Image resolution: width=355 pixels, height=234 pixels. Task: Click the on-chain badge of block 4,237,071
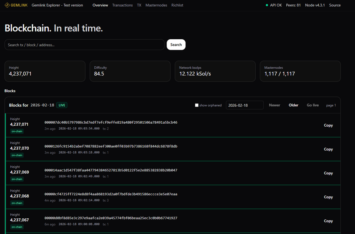(x=17, y=131)
